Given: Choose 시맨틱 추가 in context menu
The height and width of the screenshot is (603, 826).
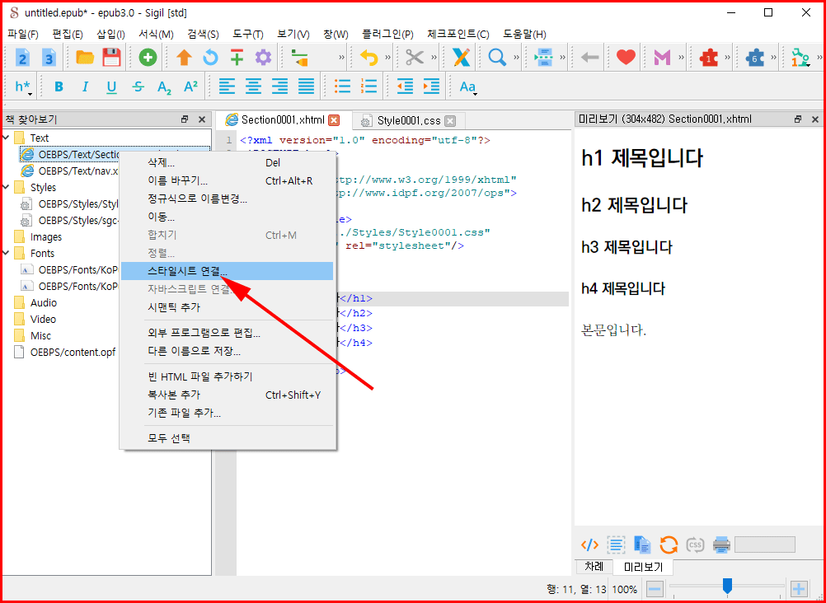Looking at the screenshot, I should (x=227, y=307).
